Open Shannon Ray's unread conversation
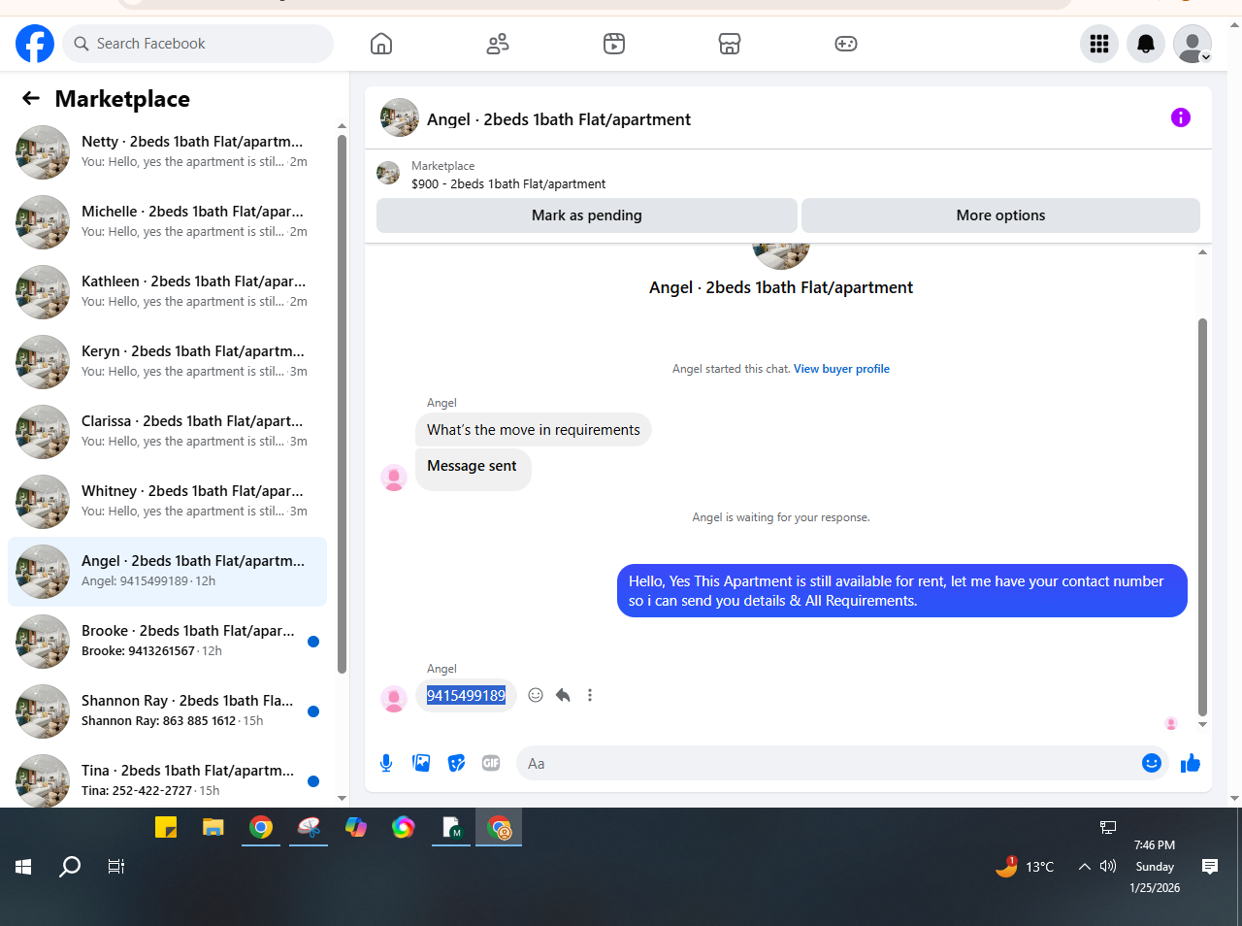Image resolution: width=1242 pixels, height=926 pixels. (167, 711)
